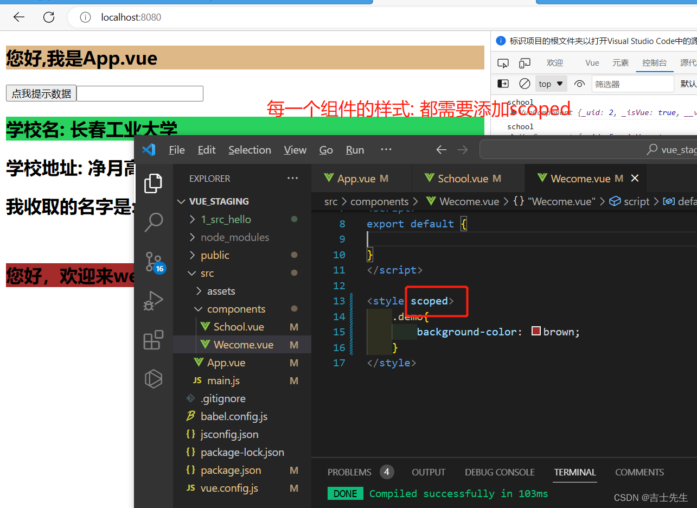Open live expression eye icon in console

click(580, 84)
